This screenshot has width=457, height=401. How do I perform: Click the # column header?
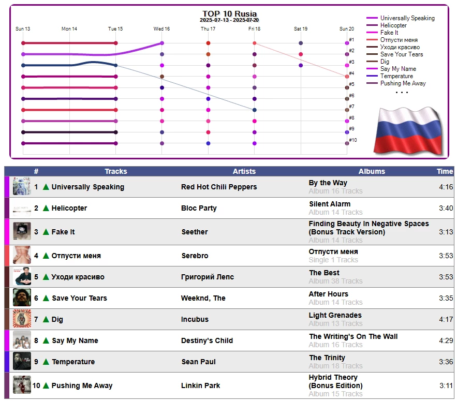[x=36, y=171]
